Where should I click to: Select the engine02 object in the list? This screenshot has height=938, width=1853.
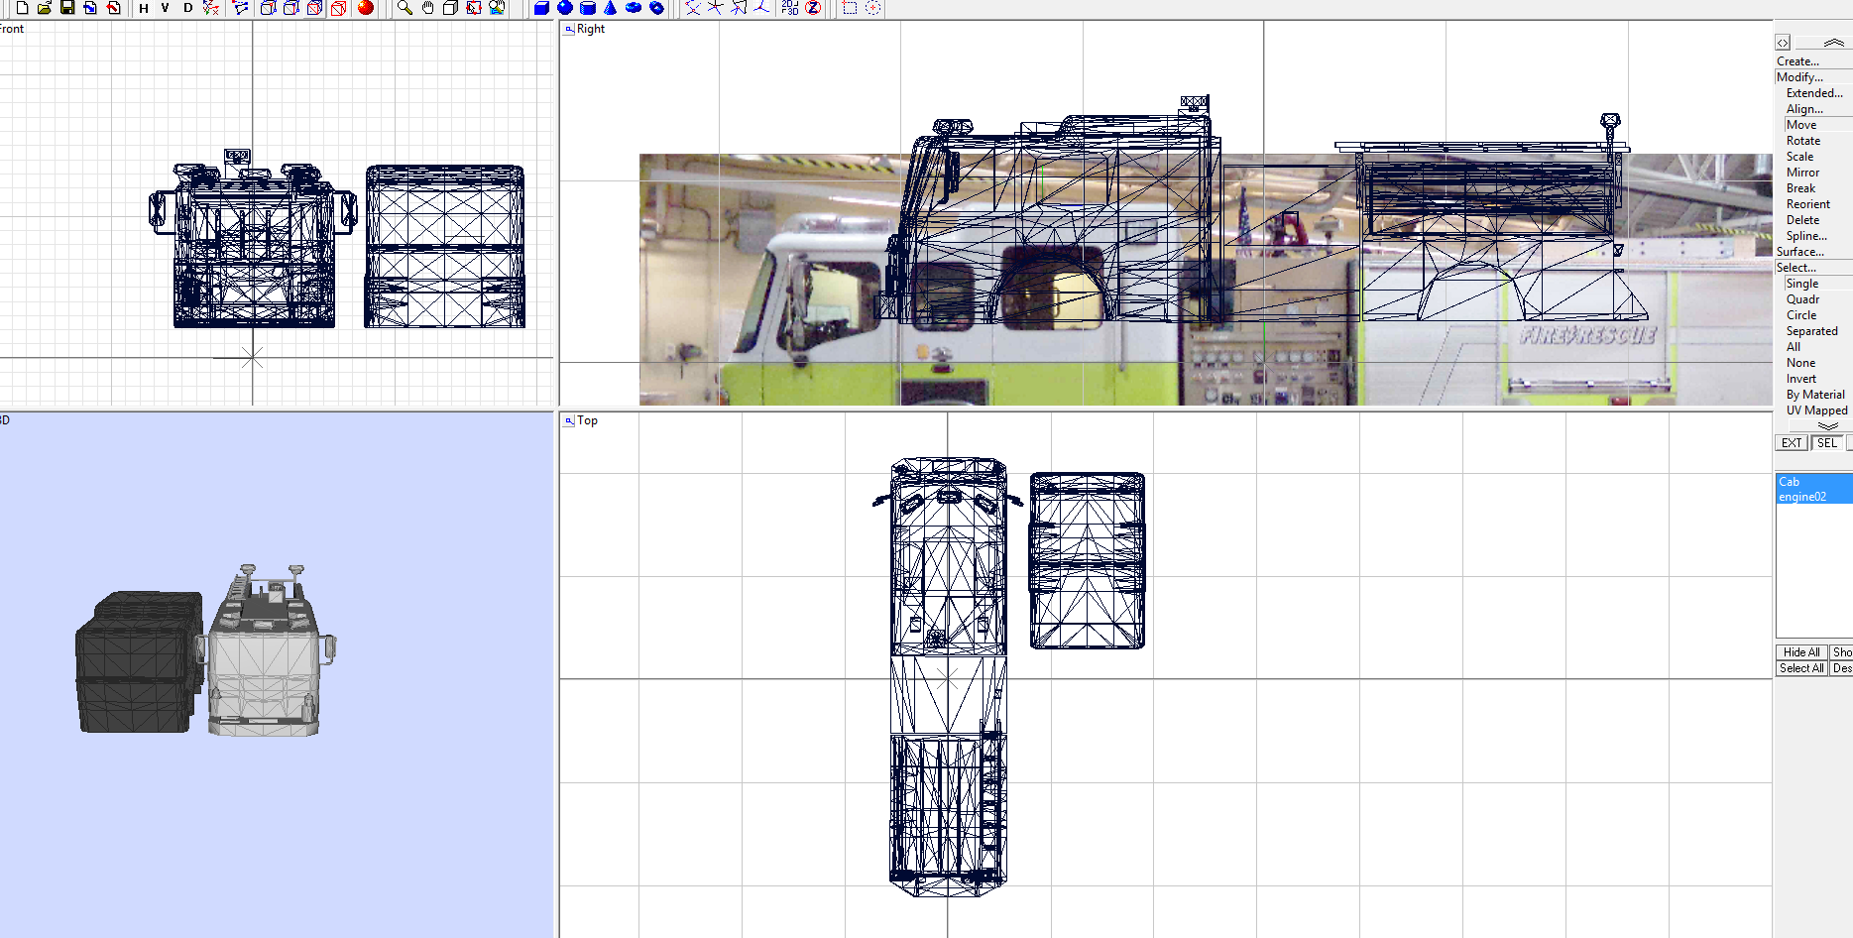(1802, 497)
